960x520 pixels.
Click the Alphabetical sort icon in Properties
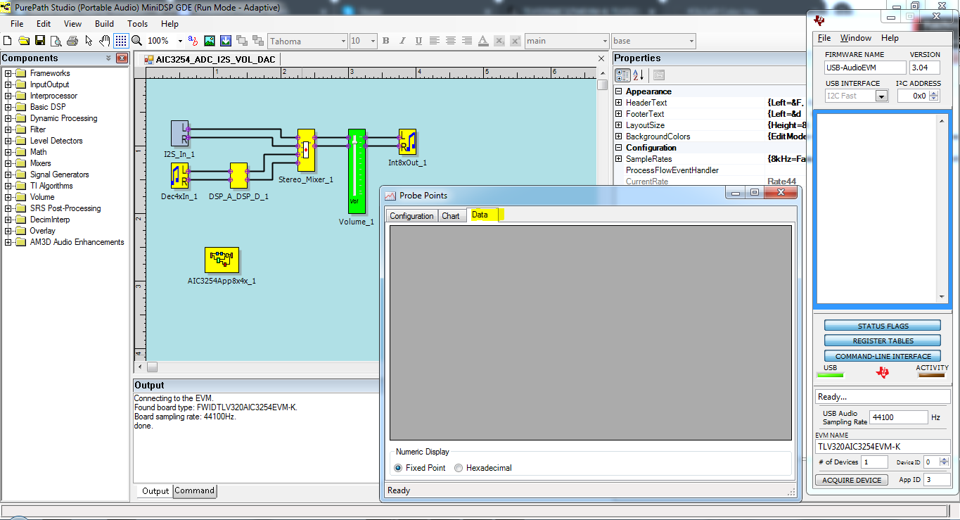(x=638, y=75)
